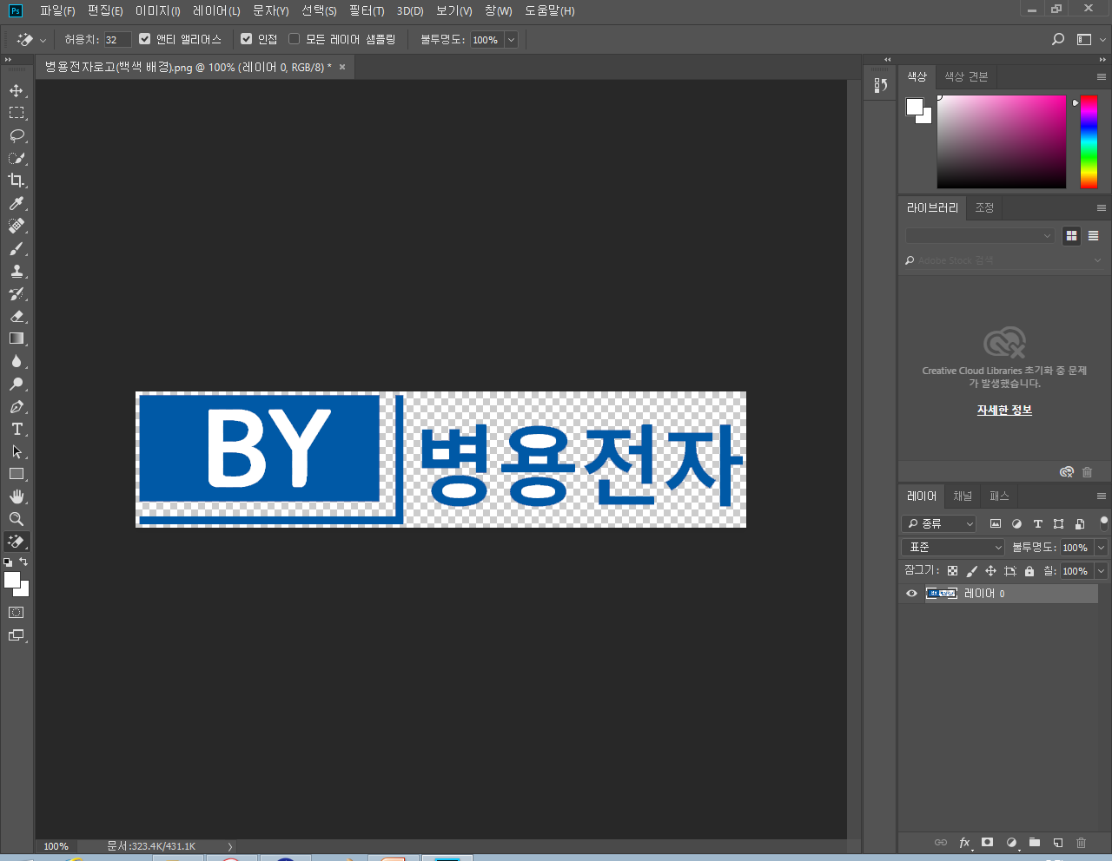This screenshot has height=861, width=1112.
Task: Select the Rectangle shape tool
Action: coord(17,474)
